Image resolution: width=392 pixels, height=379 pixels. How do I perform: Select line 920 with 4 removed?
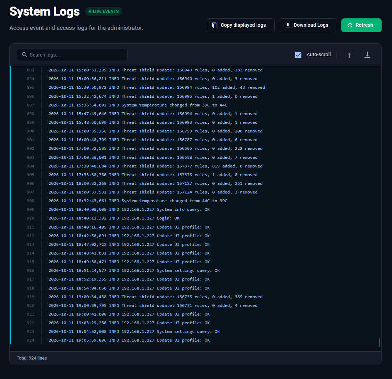point(195,305)
